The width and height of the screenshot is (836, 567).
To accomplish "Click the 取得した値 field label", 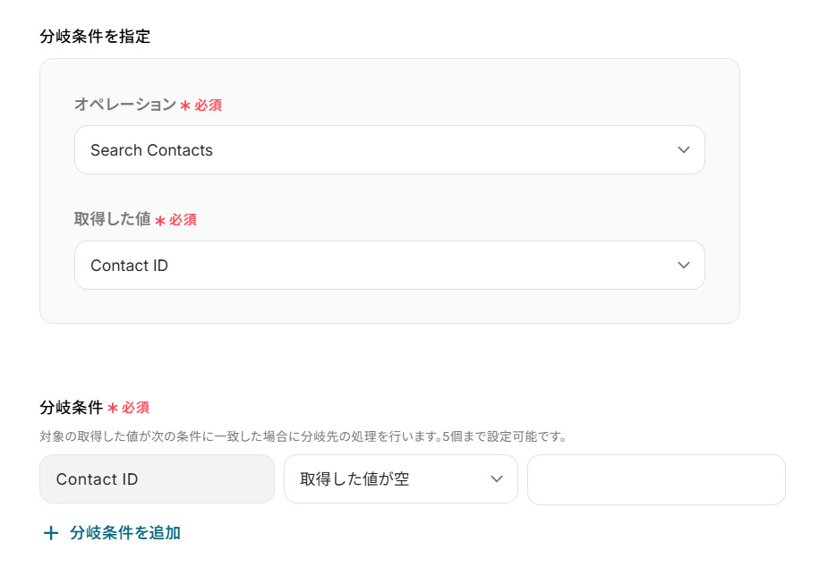I will click(112, 219).
